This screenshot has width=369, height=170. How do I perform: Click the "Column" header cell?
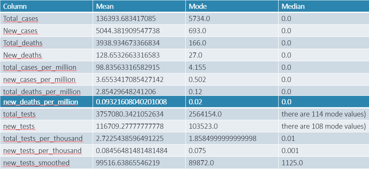coord(46,6)
